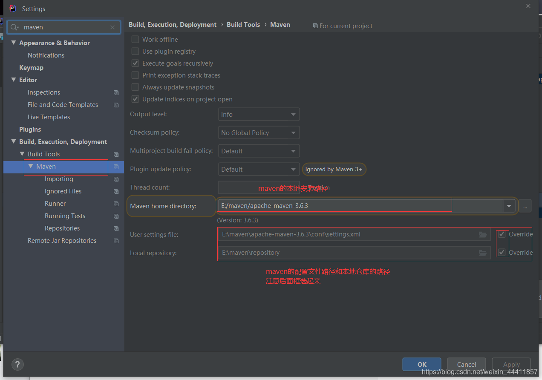Click project-level icon beside Ignored Files
Image resolution: width=542 pixels, height=380 pixels.
pyautogui.click(x=116, y=191)
